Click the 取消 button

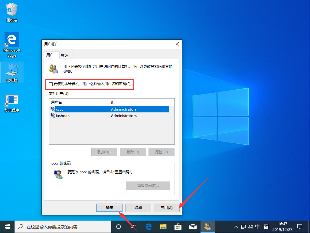point(138,208)
